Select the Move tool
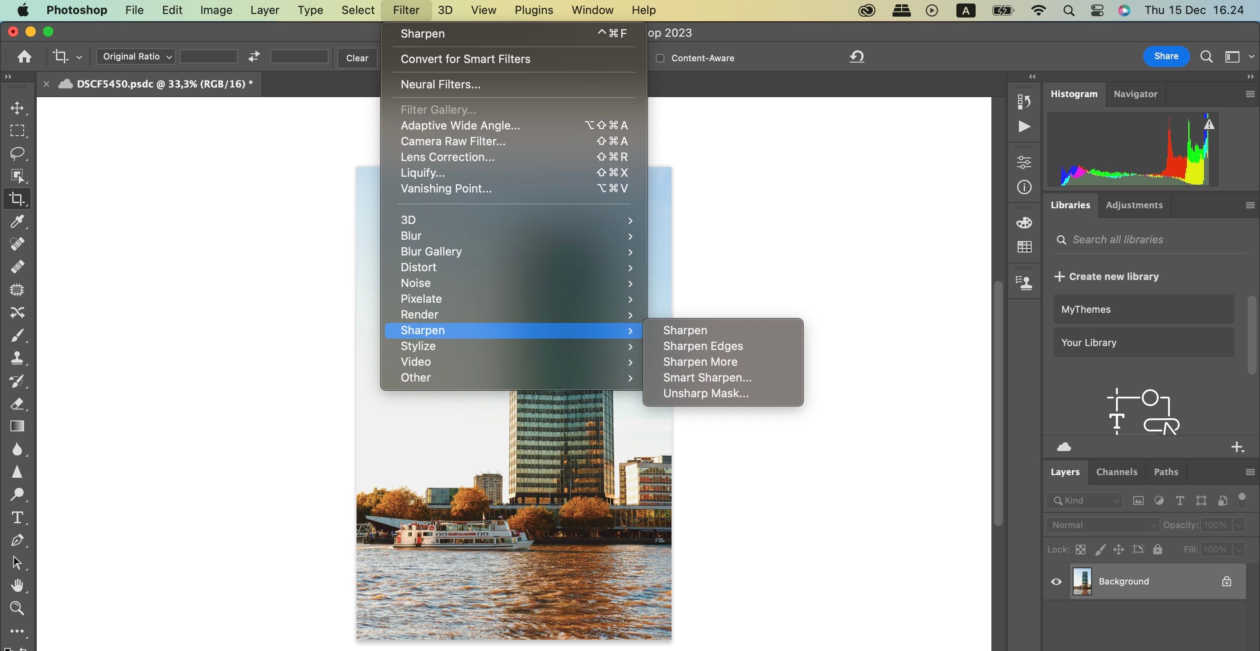The height and width of the screenshot is (651, 1260). [17, 108]
